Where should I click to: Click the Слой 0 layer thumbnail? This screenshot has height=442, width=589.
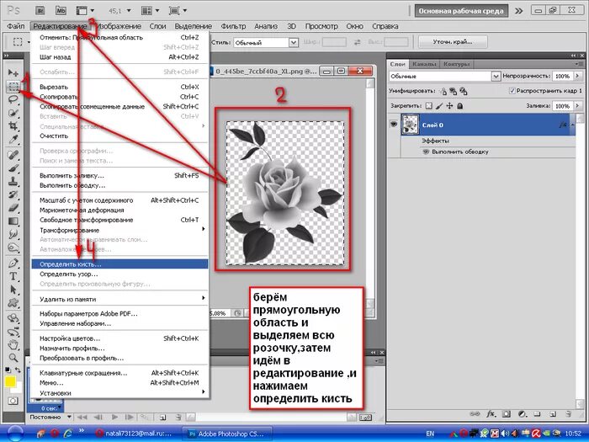(x=410, y=125)
